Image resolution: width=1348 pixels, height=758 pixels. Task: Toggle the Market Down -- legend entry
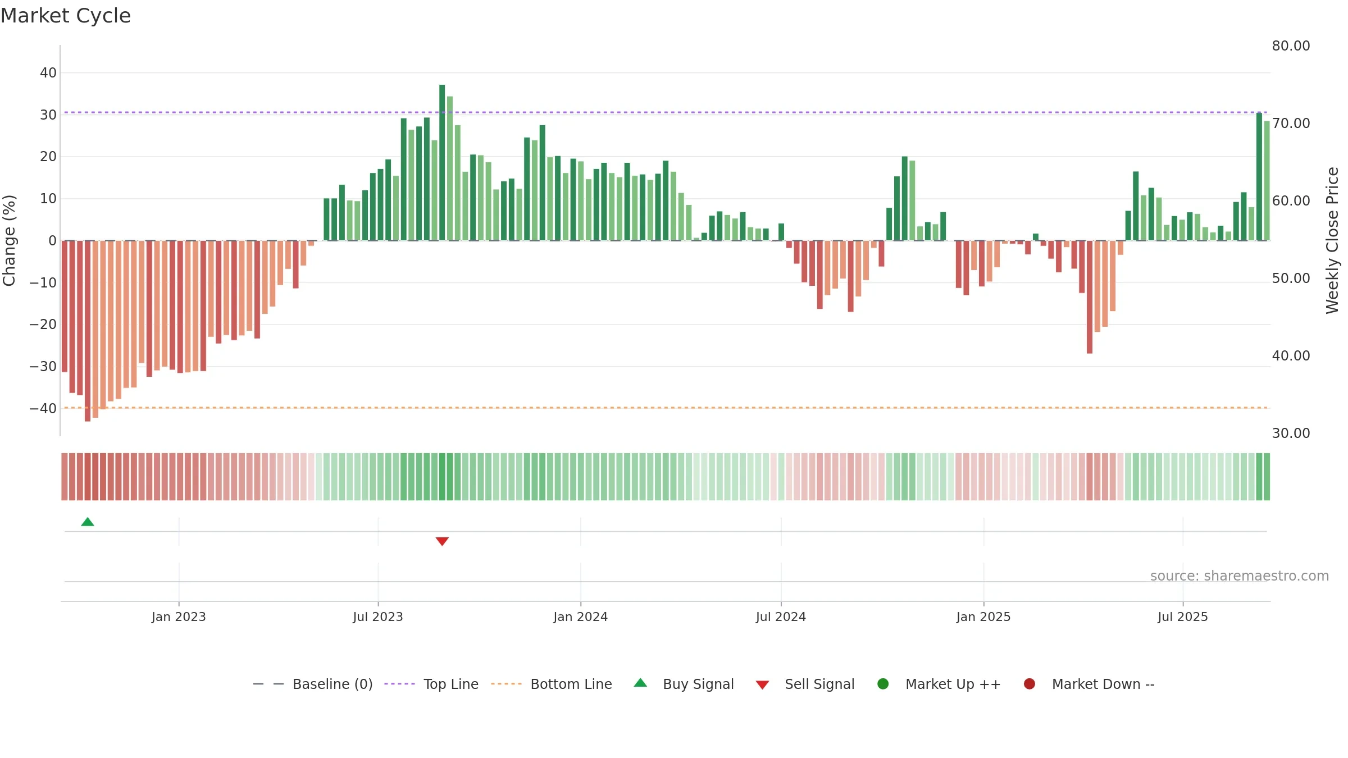[1089, 684]
